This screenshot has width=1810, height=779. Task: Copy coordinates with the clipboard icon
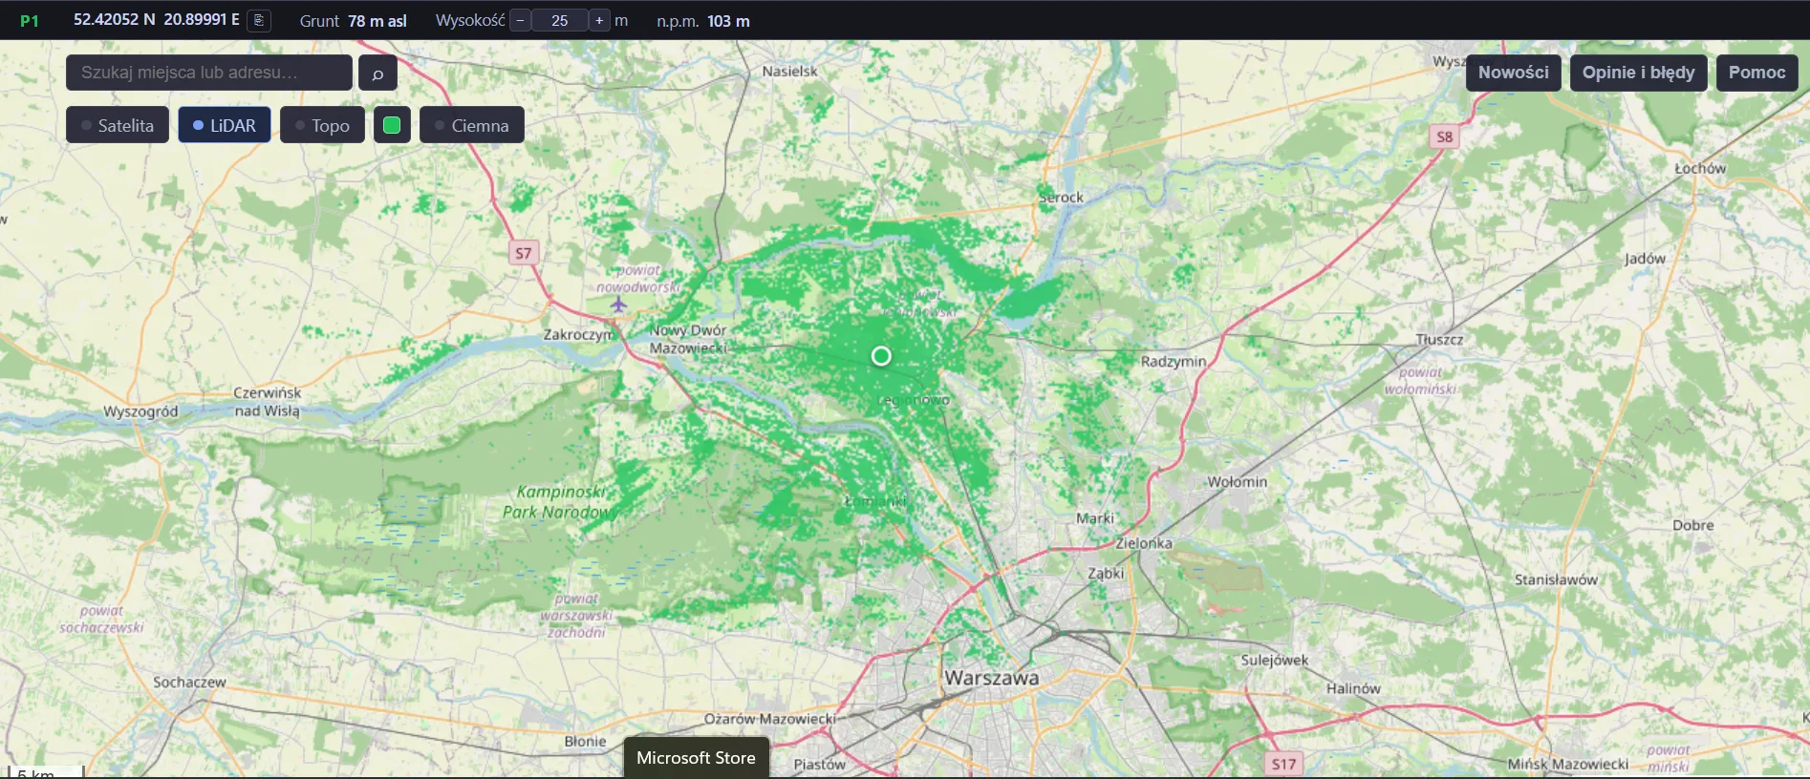coord(258,20)
